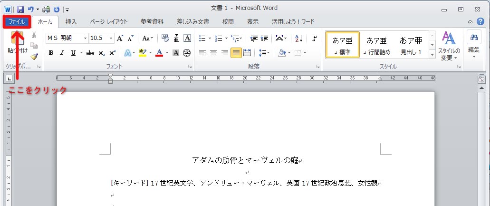This screenshot has height=206, width=490.
Task: Open the Change Case Aa dropdown
Action: (x=147, y=38)
